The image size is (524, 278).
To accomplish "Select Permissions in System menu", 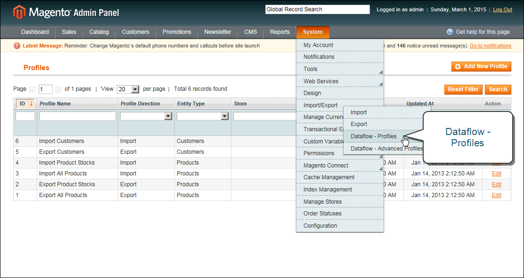I will click(x=320, y=153).
